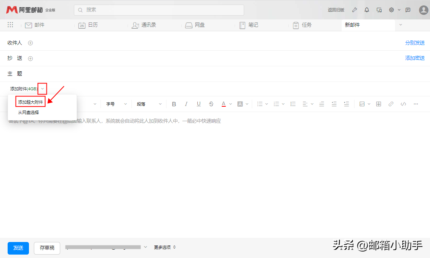Expand the 字号 font size dropdown
Viewport: 430px width, 258px height.
tap(116, 104)
